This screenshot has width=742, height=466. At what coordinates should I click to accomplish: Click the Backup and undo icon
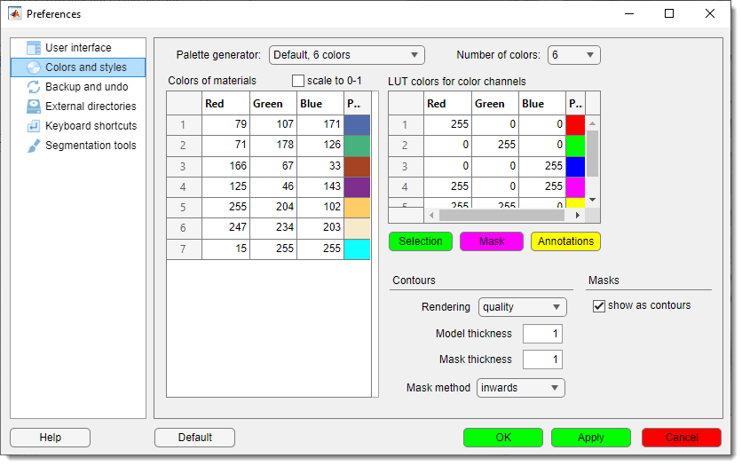34,87
